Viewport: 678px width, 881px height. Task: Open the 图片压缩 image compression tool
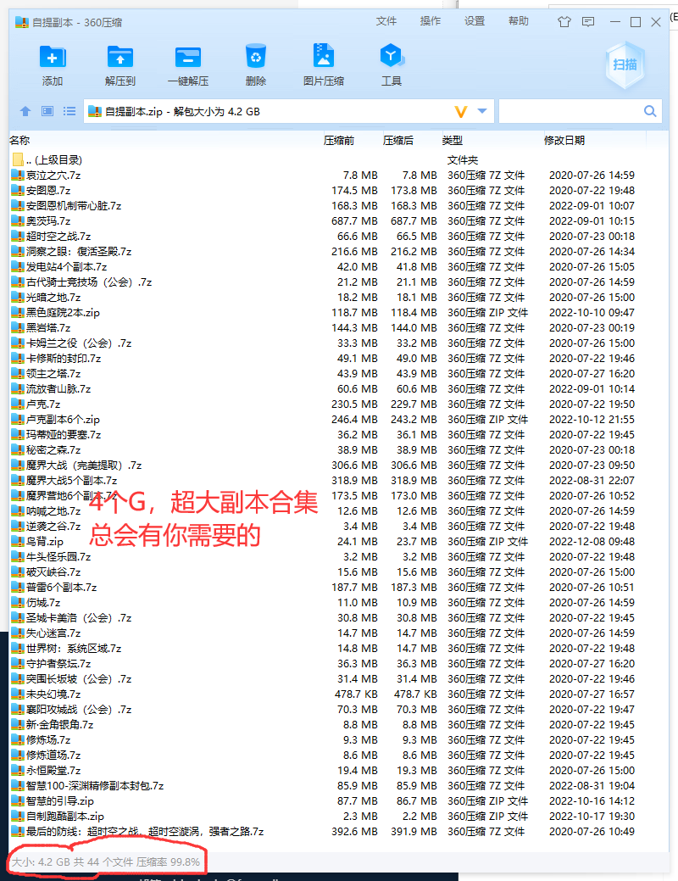click(x=323, y=58)
